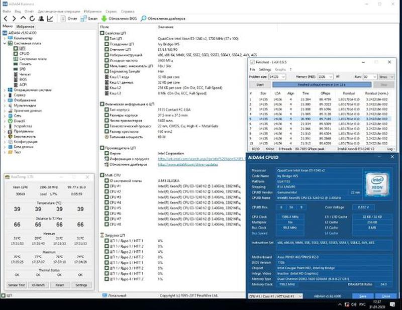Open the ark.intel.com product information link
This screenshot has width=402, height=310.
tap(200, 159)
